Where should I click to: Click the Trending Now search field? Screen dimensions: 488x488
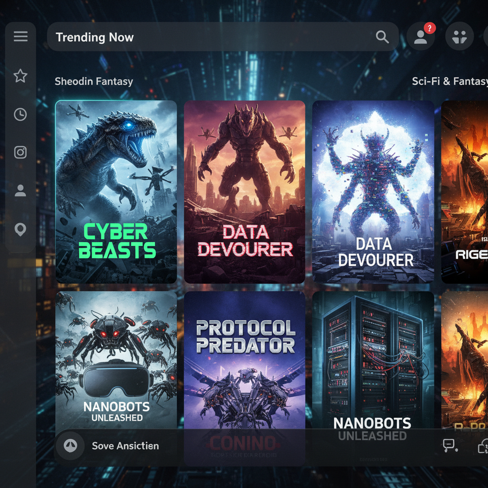click(210, 37)
